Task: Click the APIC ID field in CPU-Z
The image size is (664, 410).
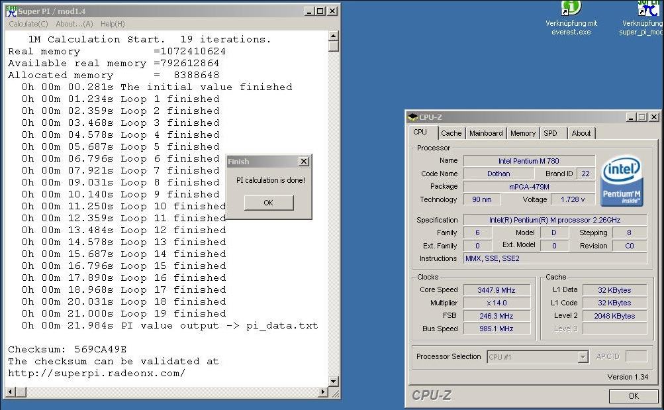Action: (x=636, y=356)
